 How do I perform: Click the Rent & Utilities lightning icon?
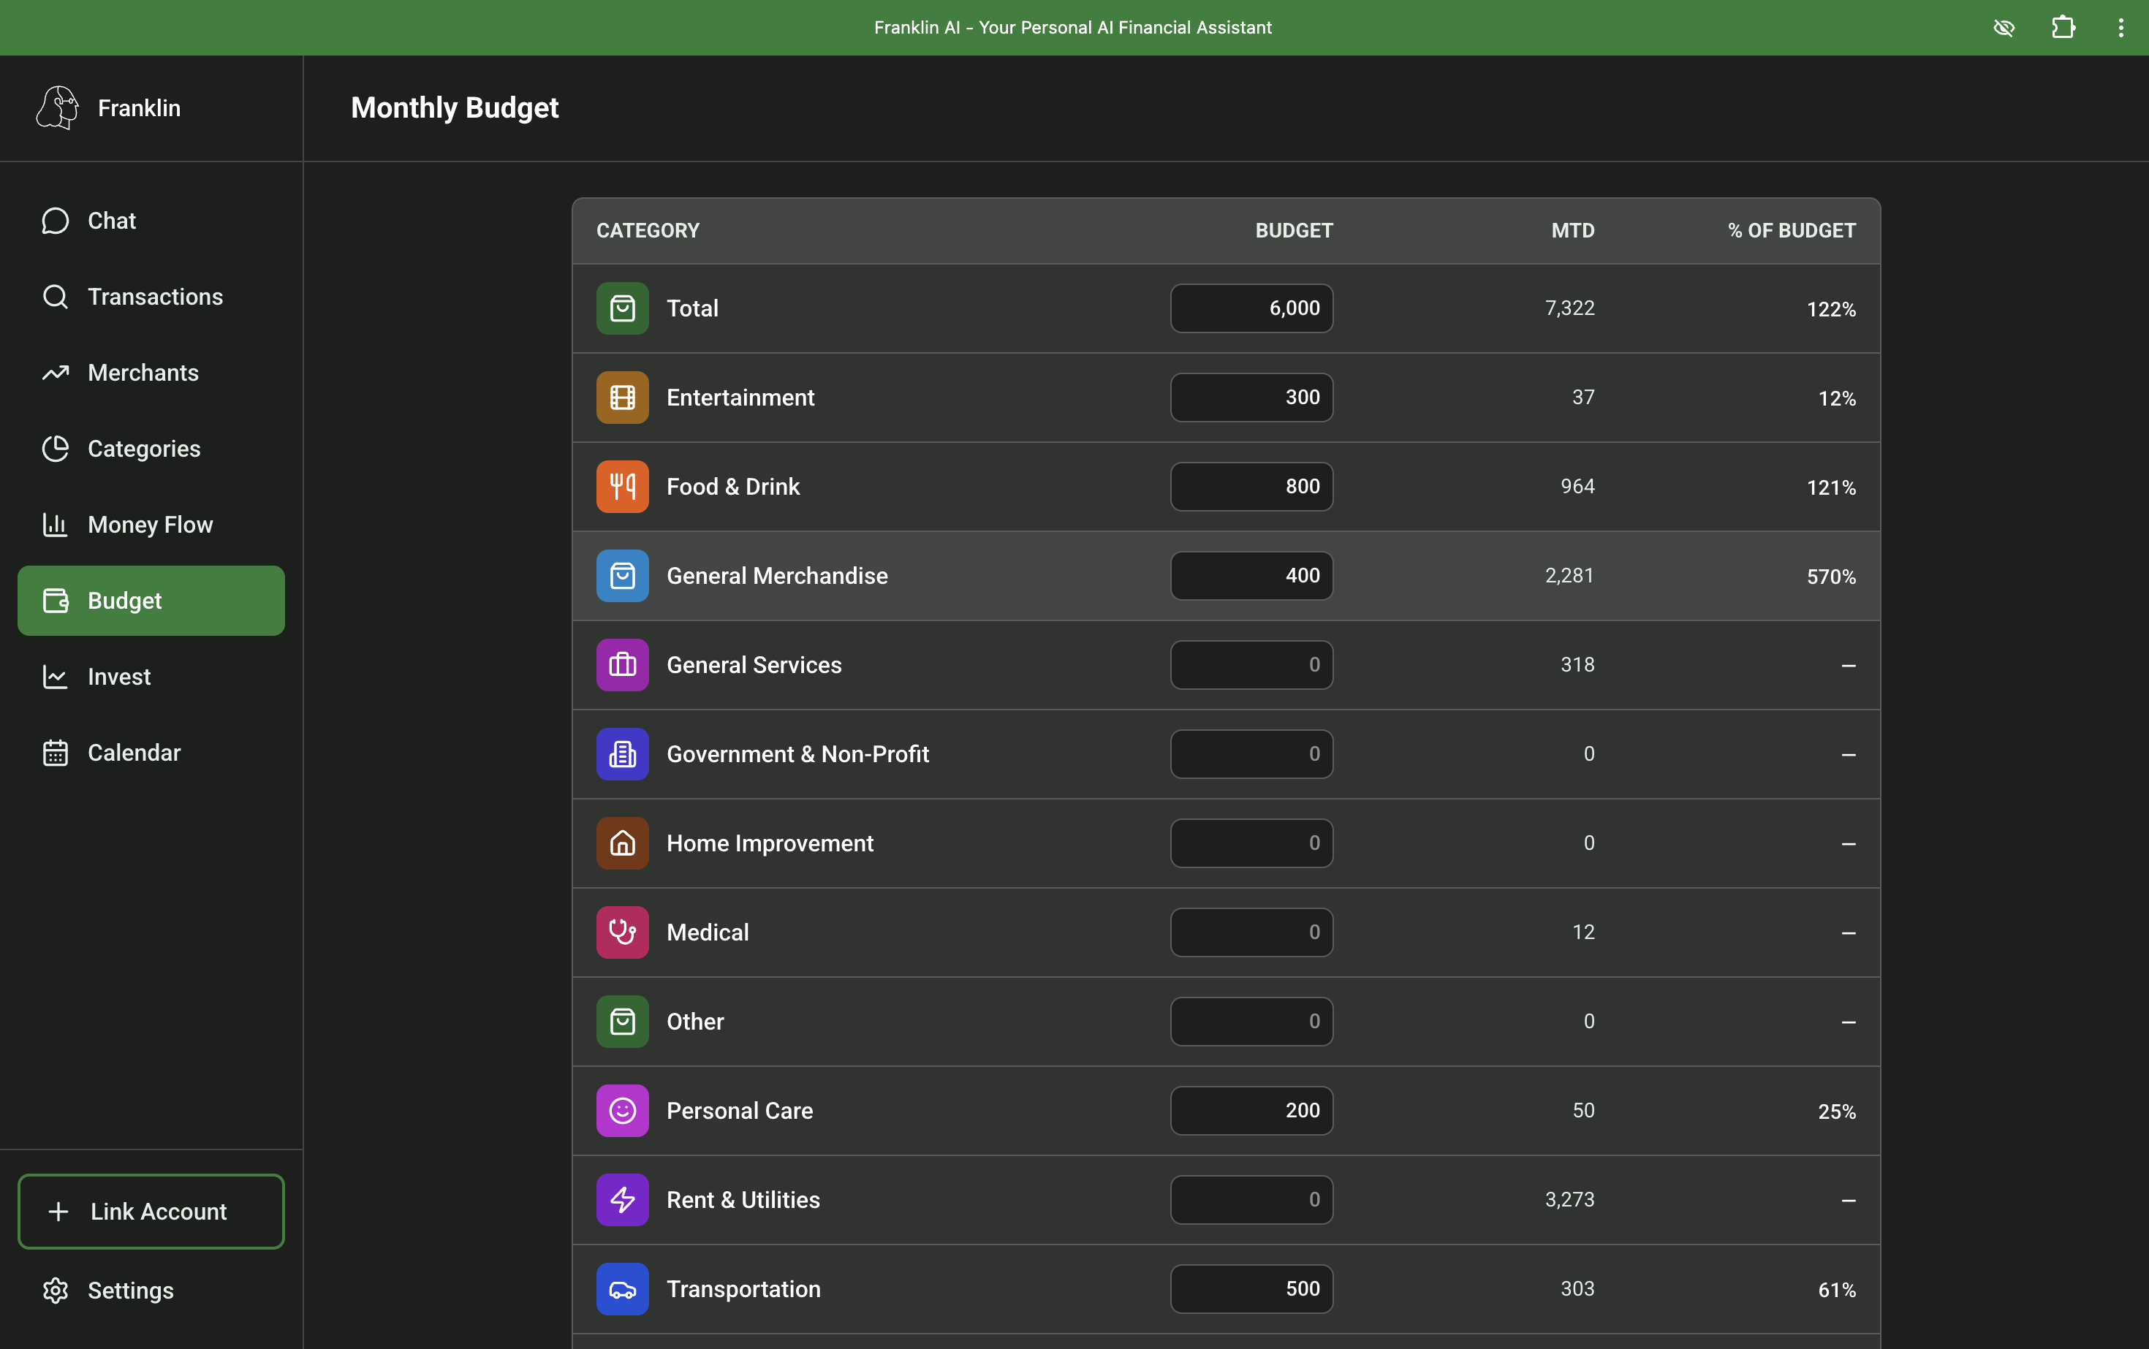622,1200
